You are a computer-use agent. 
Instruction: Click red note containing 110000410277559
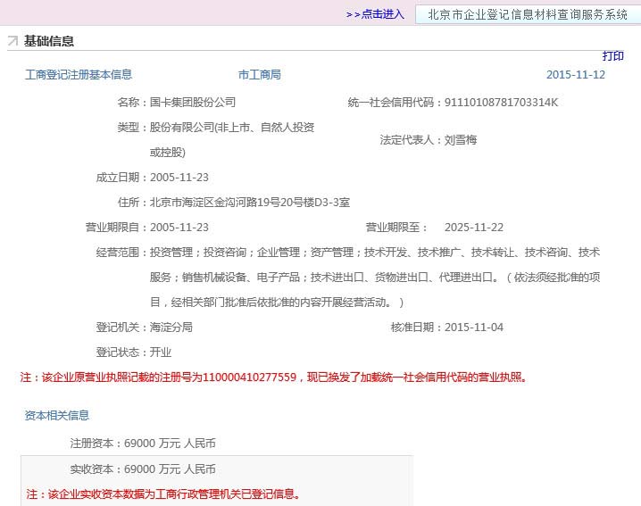tap(273, 377)
